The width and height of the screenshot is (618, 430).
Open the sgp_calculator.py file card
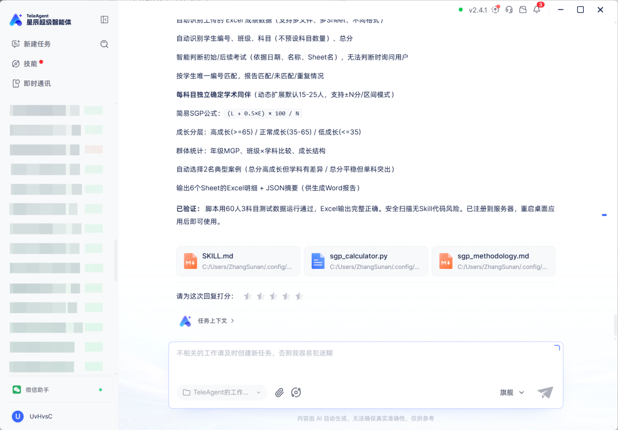[366, 261]
